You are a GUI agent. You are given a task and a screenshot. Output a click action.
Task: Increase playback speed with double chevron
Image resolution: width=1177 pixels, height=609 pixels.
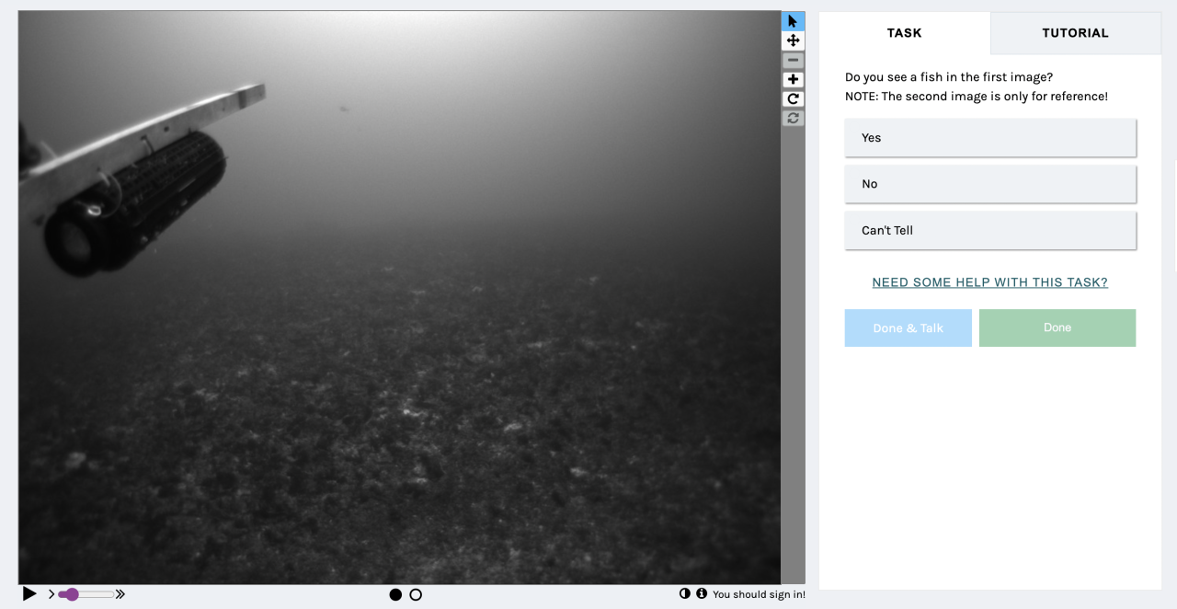(x=120, y=594)
